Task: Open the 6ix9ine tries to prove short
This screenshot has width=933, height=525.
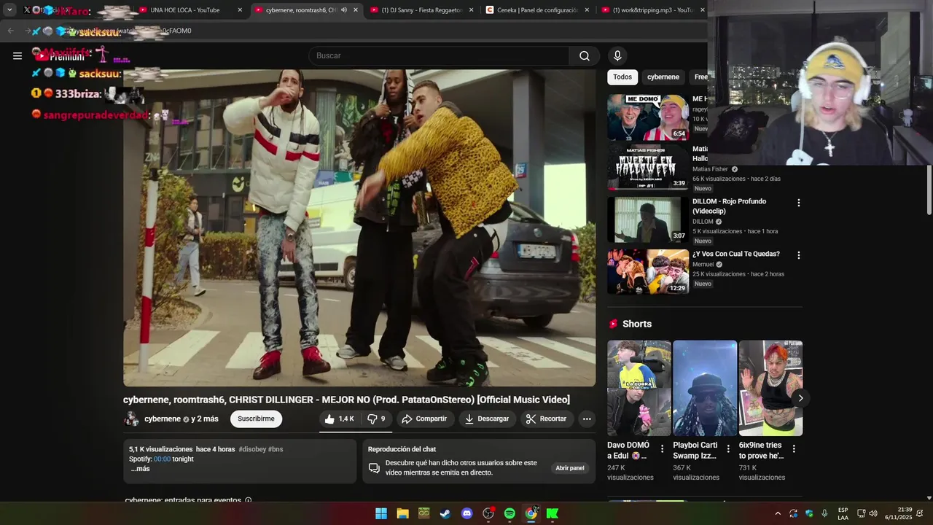Action: [x=770, y=388]
